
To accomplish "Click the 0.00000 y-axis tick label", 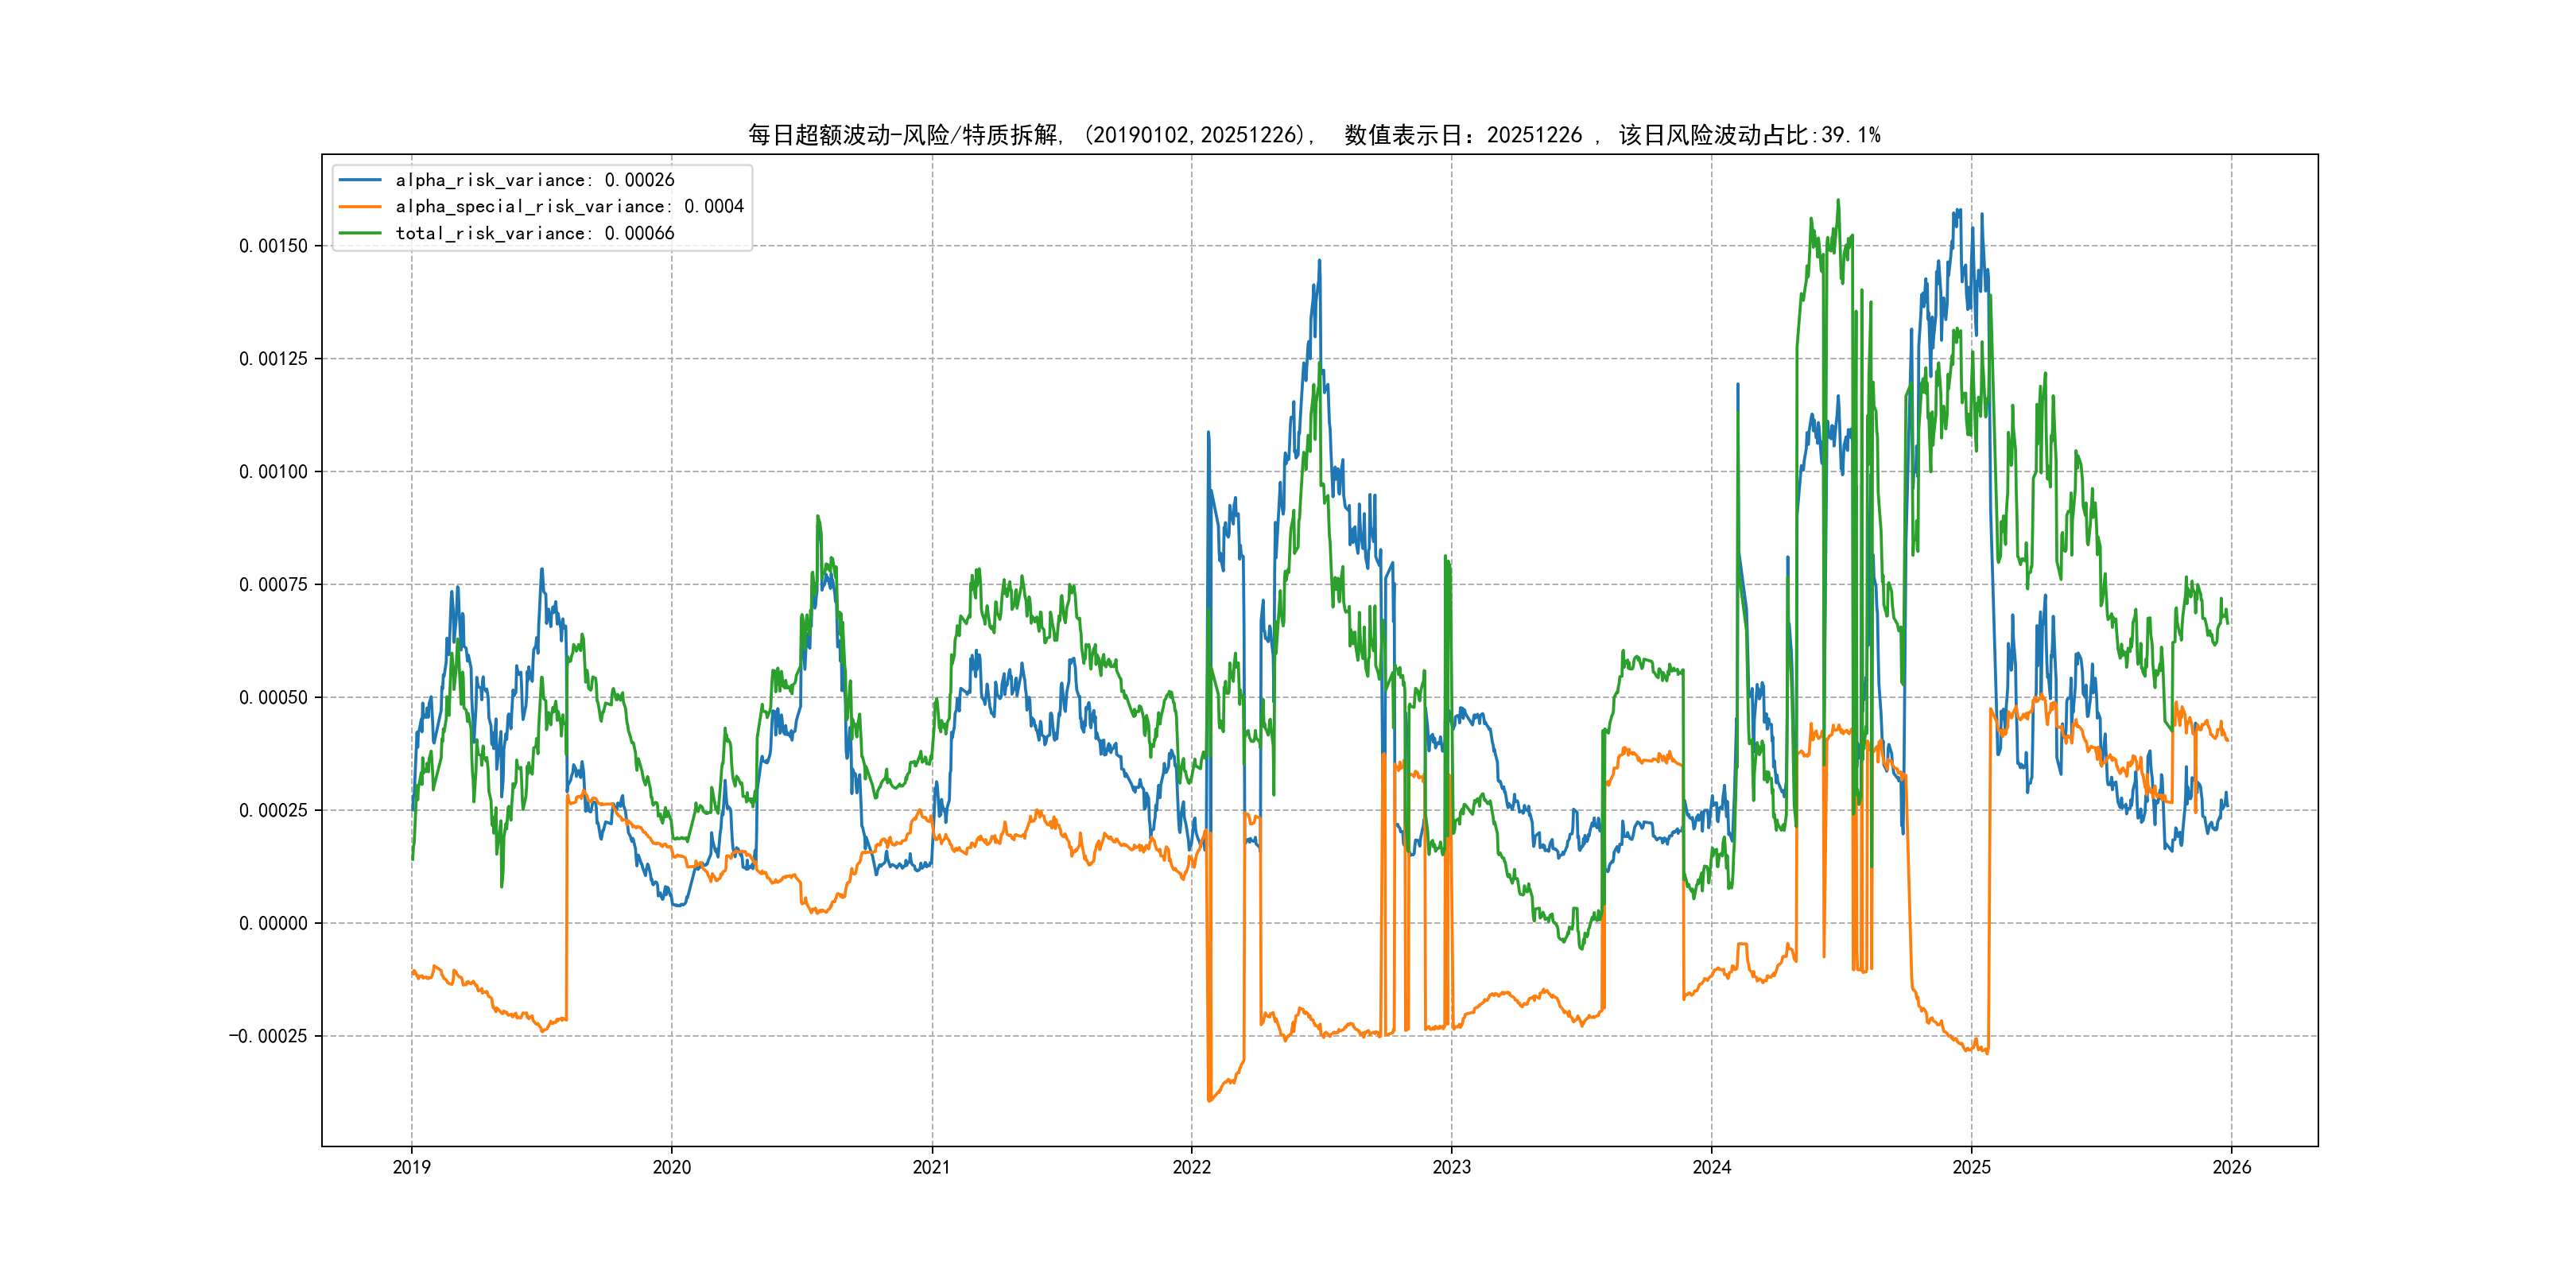I will [273, 923].
